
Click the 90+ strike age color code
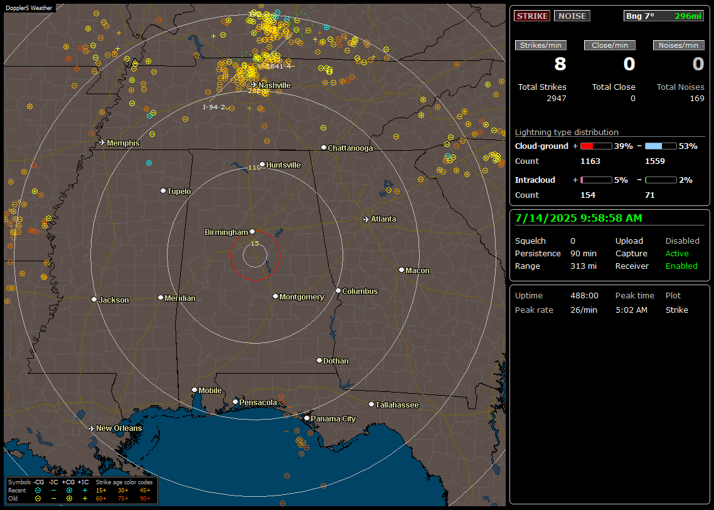145,499
